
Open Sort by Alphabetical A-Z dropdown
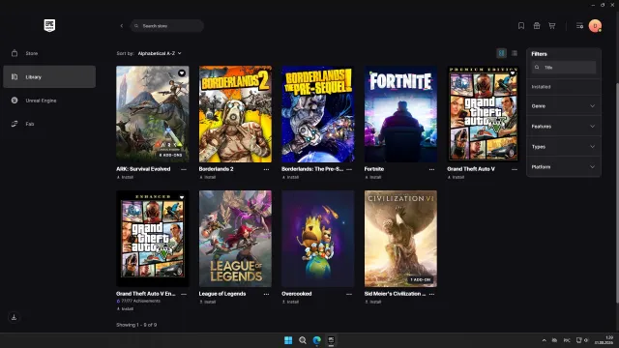pyautogui.click(x=160, y=53)
